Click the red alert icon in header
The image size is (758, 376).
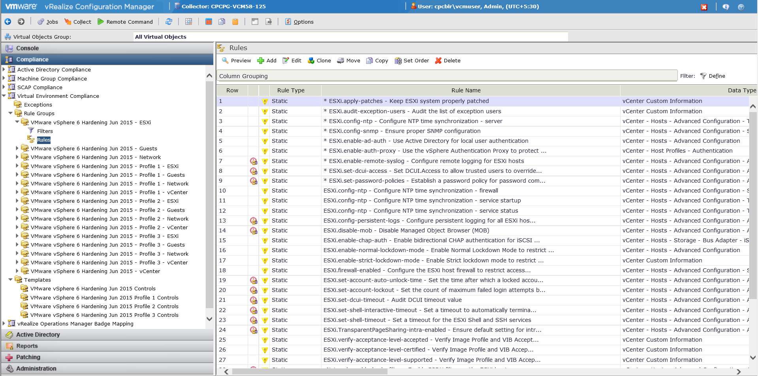pos(704,7)
